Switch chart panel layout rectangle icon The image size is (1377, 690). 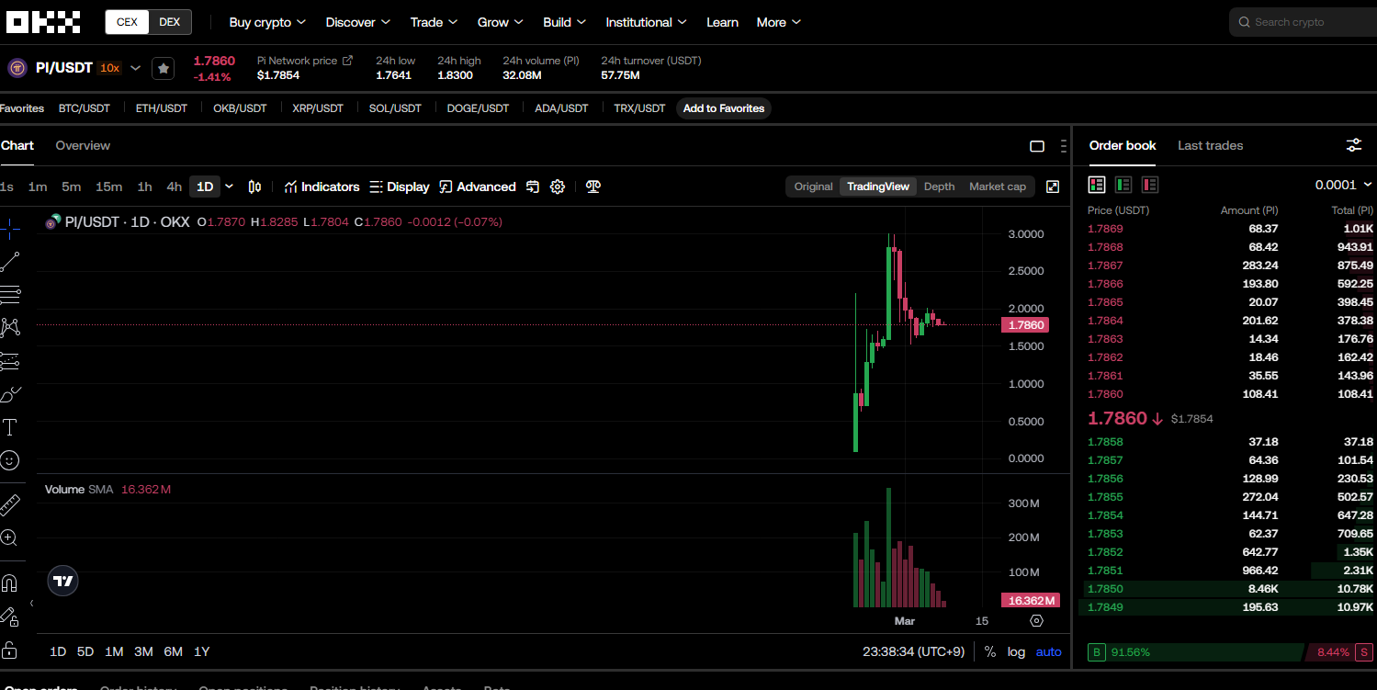pyautogui.click(x=1037, y=146)
